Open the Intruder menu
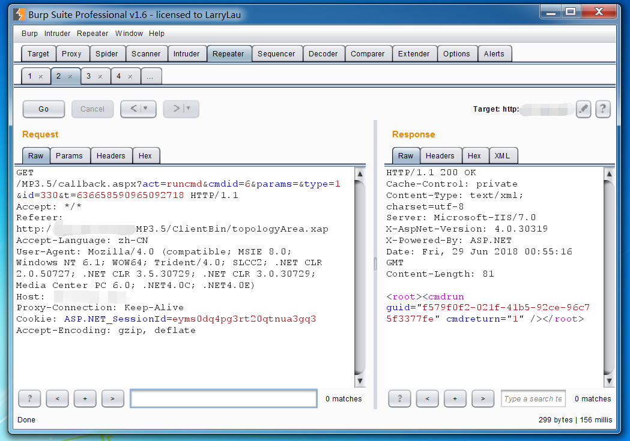Viewport: 630px width, 441px height. pyautogui.click(x=57, y=34)
